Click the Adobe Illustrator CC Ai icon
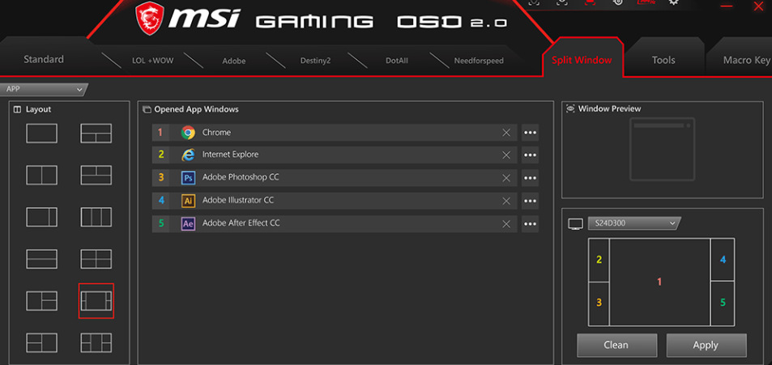The width and height of the screenshot is (772, 365). [188, 201]
